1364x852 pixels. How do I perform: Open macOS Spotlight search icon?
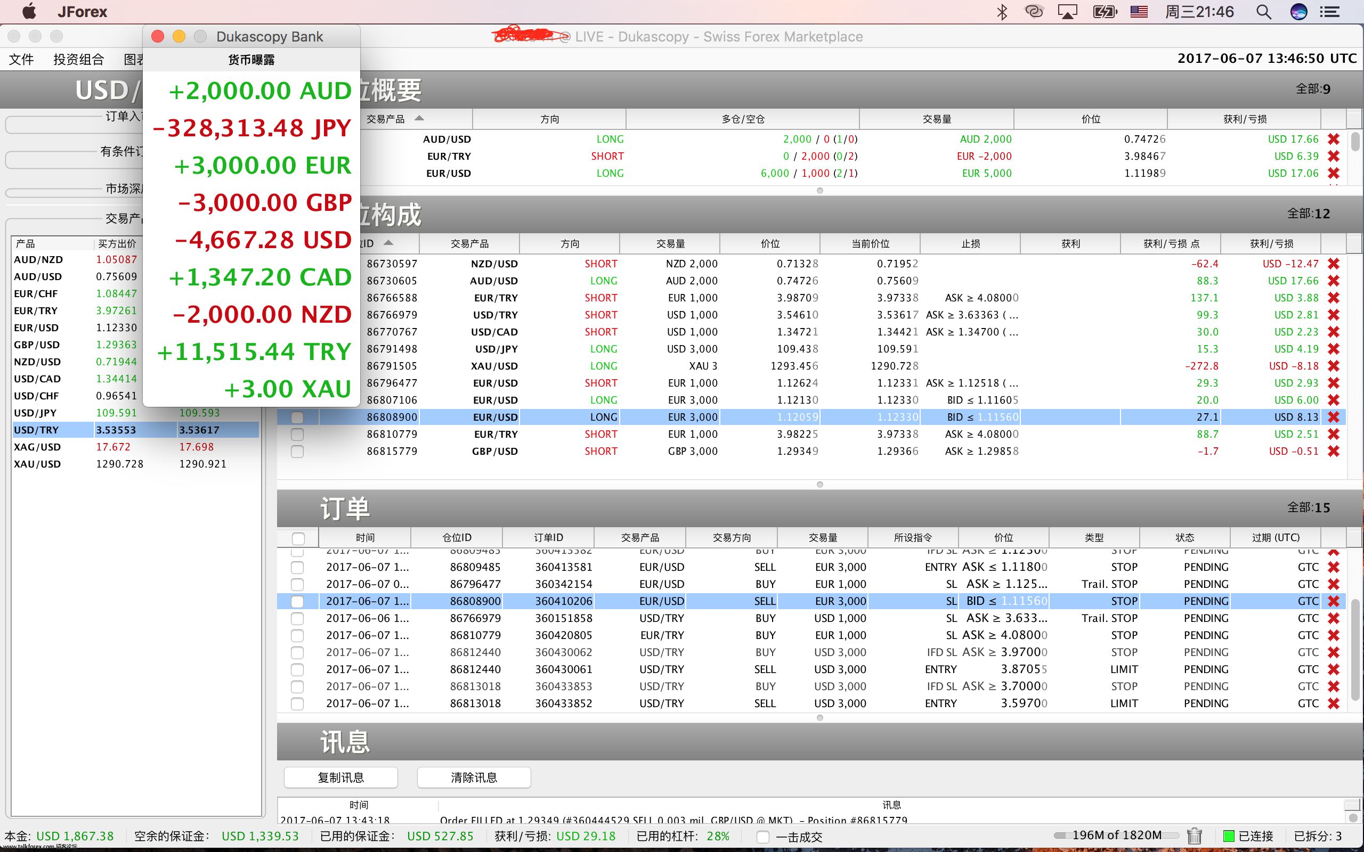[x=1264, y=12]
